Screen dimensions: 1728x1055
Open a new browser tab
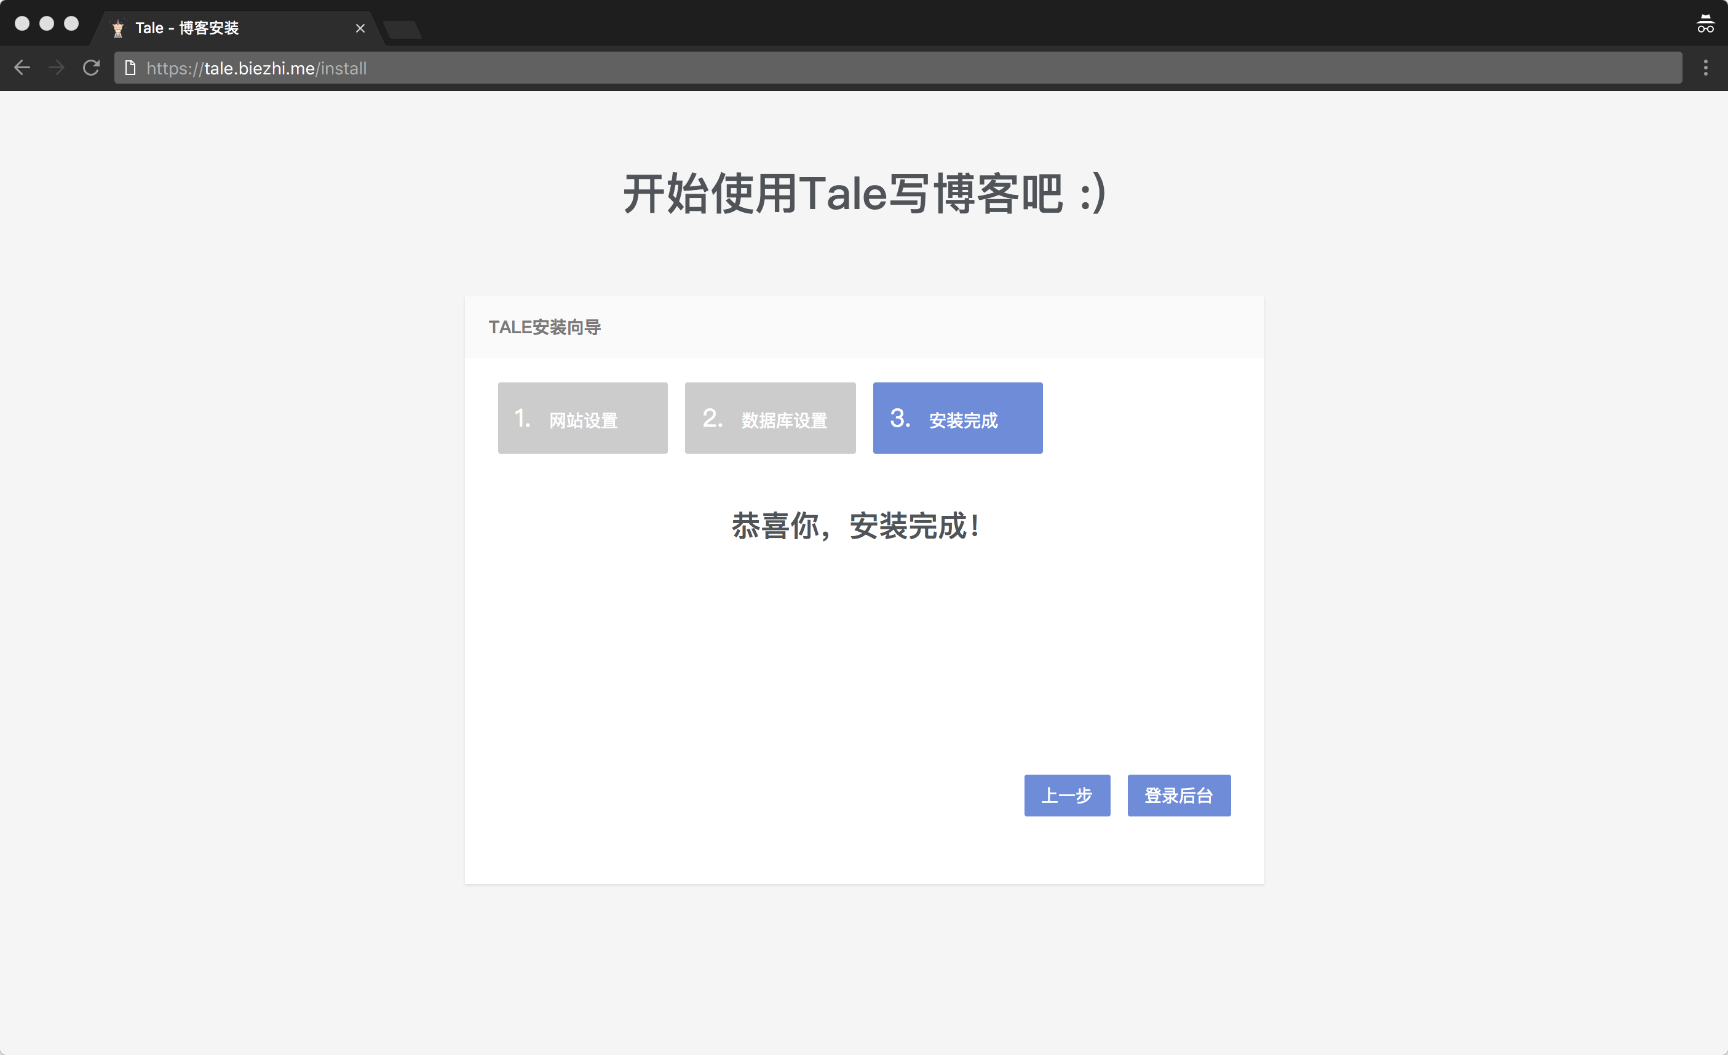403,30
